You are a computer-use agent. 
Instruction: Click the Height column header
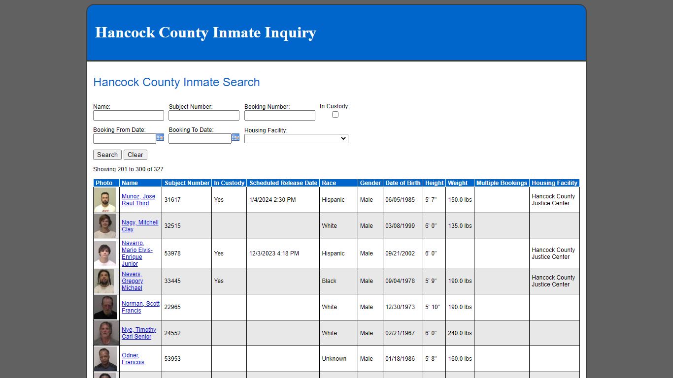click(x=435, y=183)
